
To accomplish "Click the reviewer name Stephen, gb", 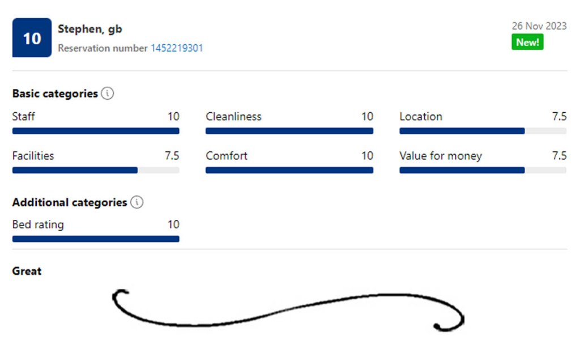I will click(x=89, y=29).
